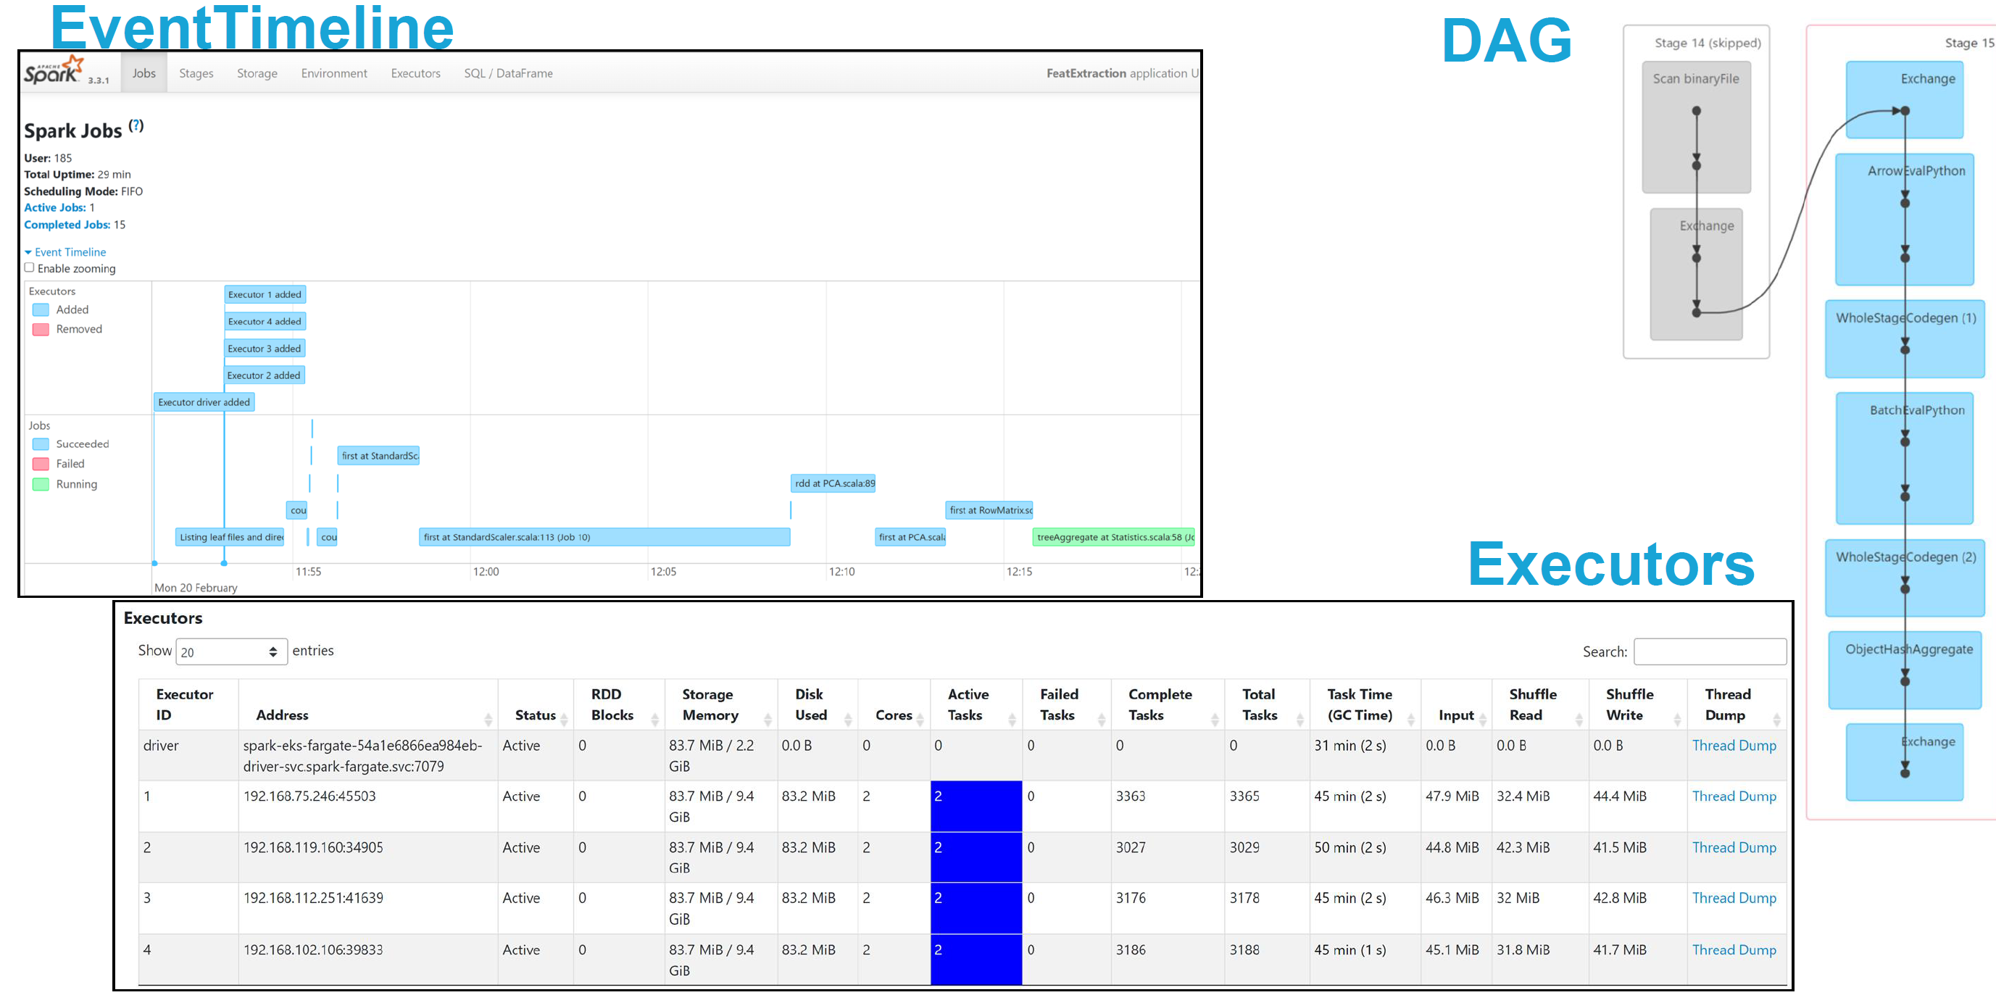Open Thread Dump for executor 3

1734,897
